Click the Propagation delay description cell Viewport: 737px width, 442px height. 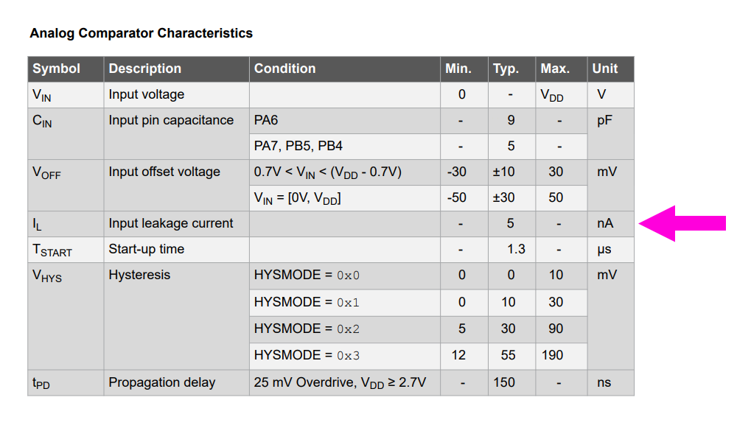(176, 383)
